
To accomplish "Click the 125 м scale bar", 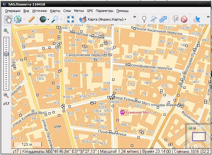I will tap(27, 144).
